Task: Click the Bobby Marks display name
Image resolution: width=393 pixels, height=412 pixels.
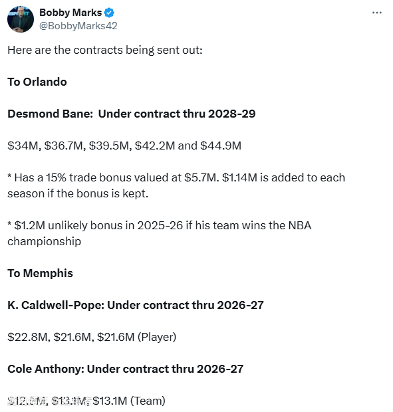Action: click(x=70, y=13)
